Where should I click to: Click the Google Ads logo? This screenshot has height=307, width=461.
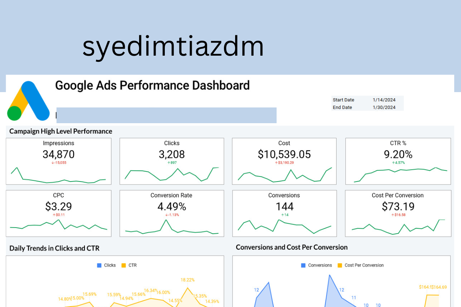click(x=28, y=101)
